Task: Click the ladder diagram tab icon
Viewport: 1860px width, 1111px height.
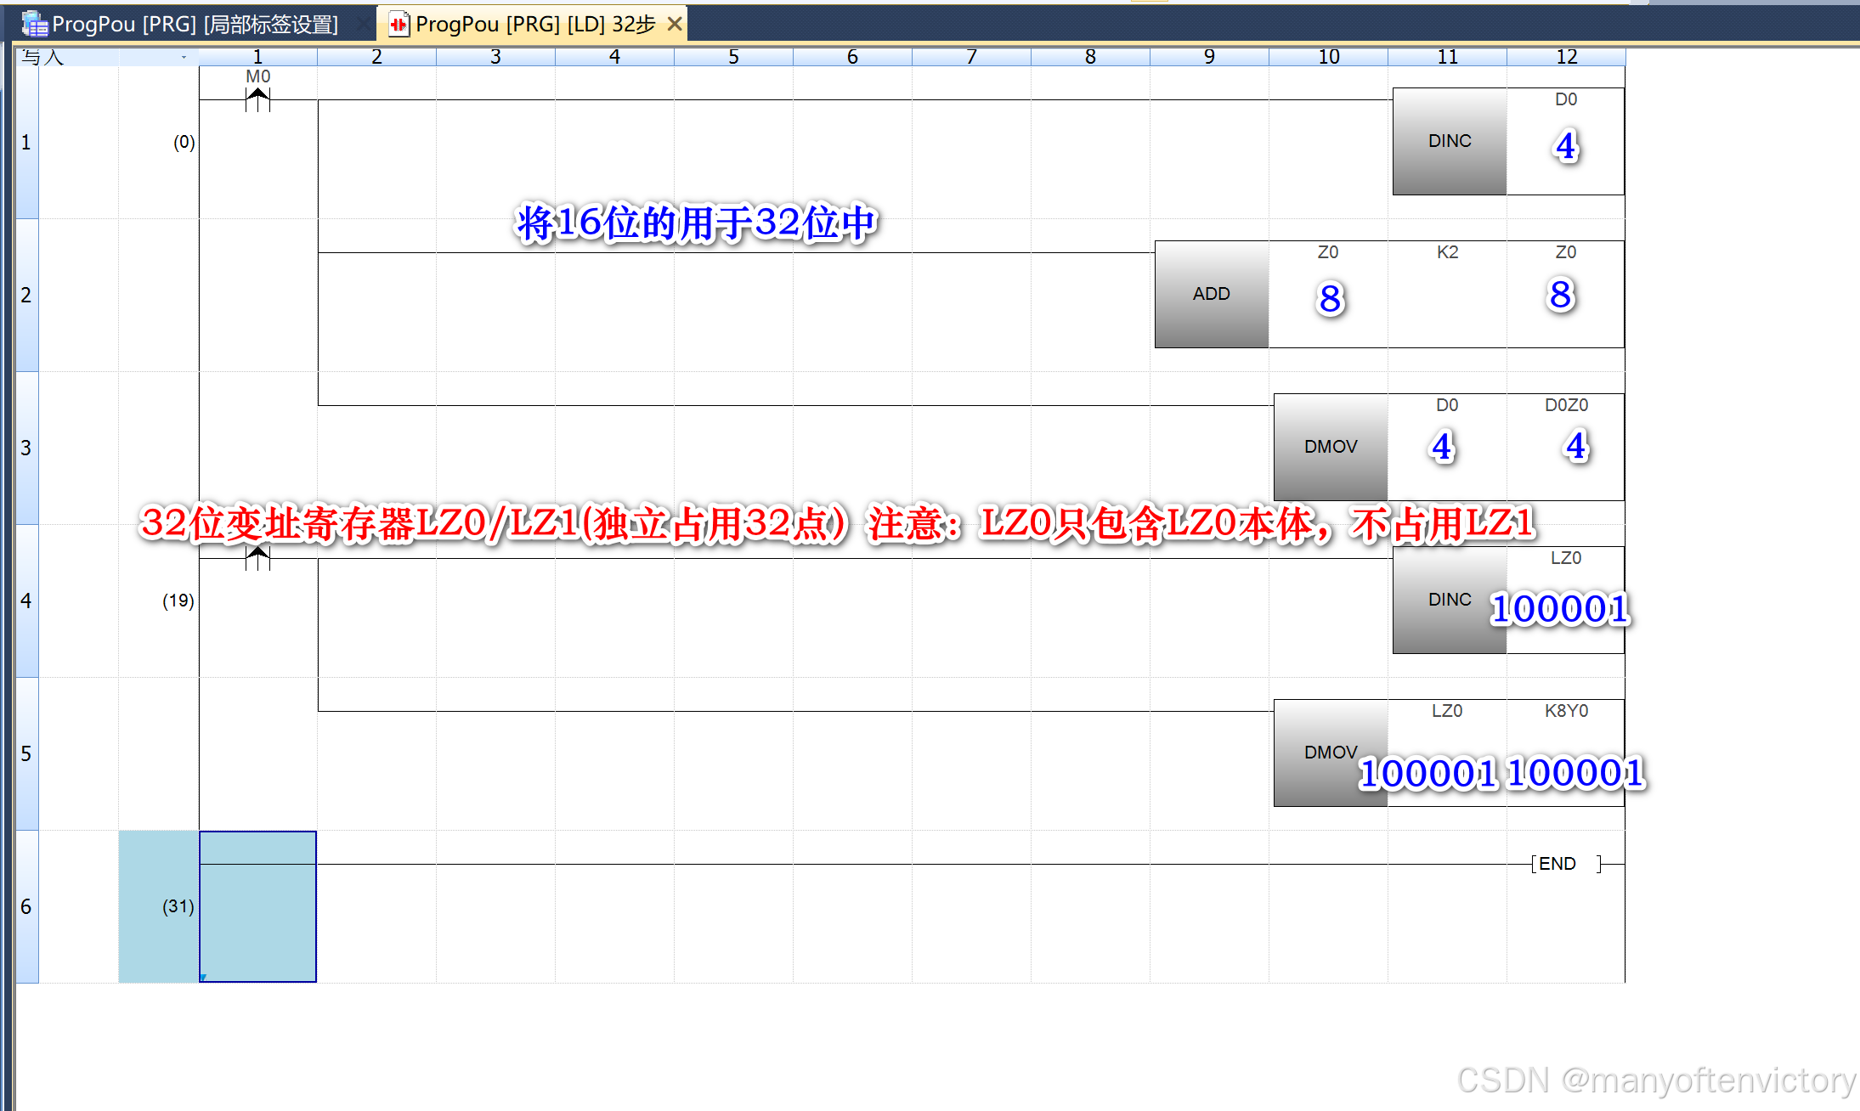Action: coord(399,25)
